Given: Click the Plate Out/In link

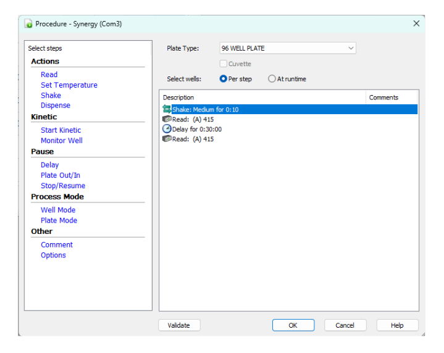Looking at the screenshot, I should pos(61,175).
